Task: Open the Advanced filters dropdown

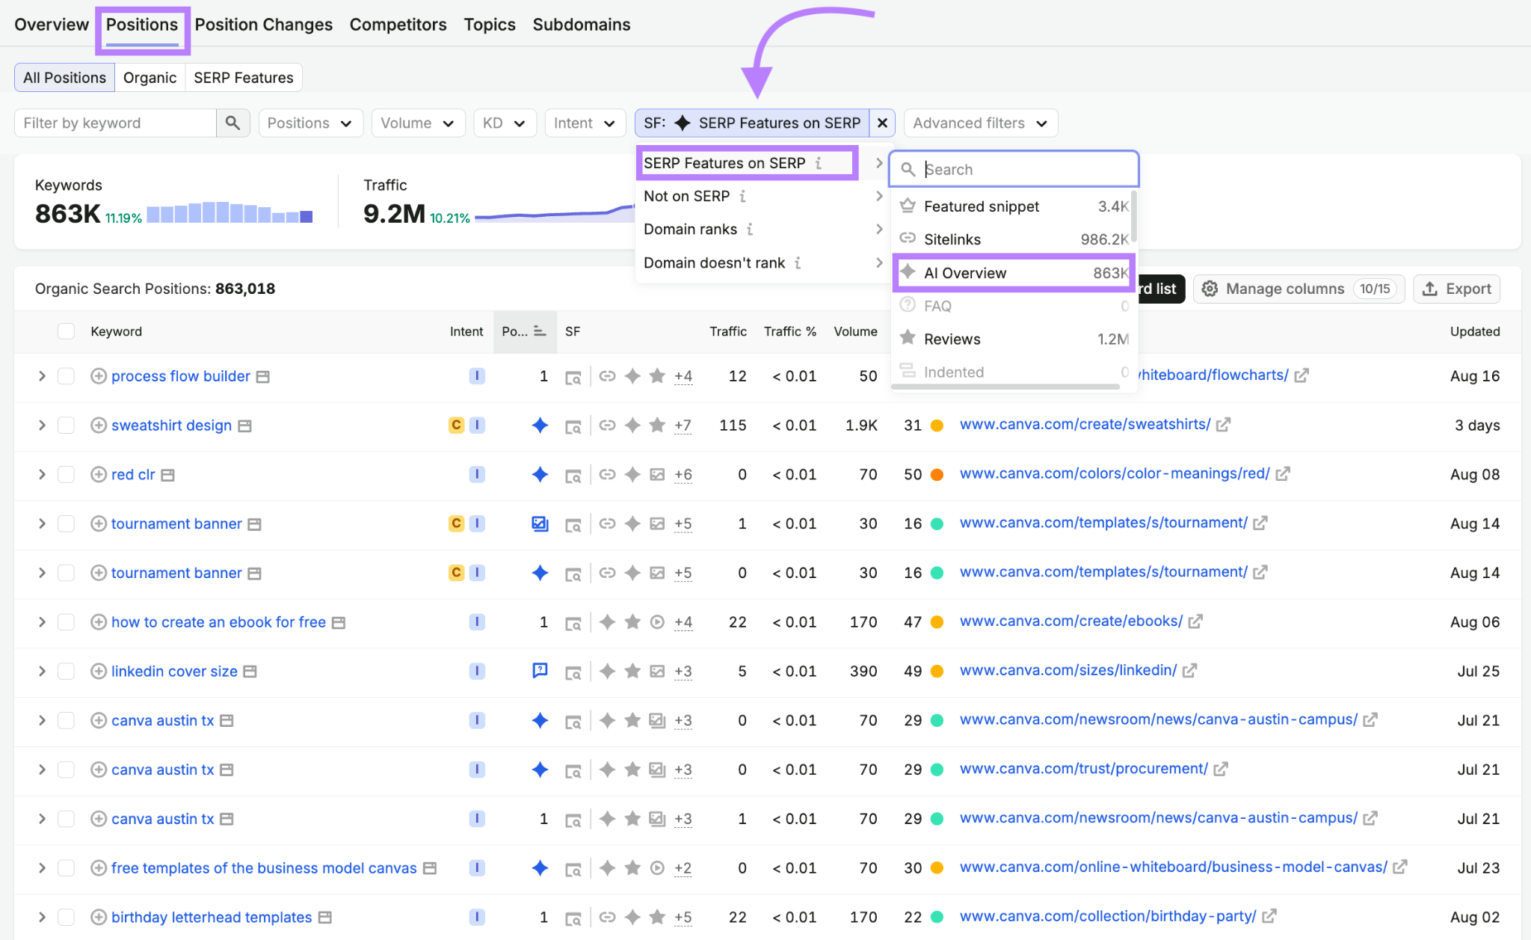Action: click(980, 123)
